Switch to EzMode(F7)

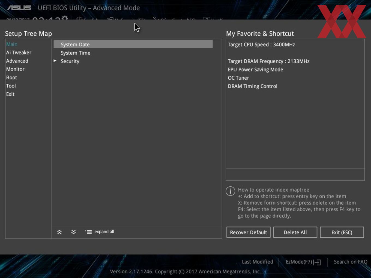coord(299,262)
